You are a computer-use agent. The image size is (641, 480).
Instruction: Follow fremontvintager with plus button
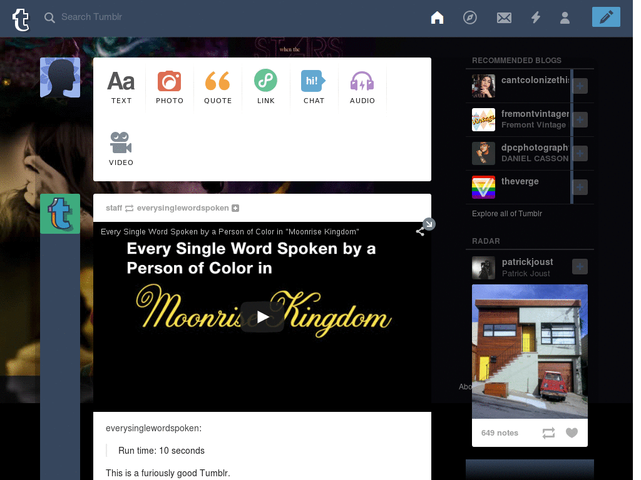(580, 119)
